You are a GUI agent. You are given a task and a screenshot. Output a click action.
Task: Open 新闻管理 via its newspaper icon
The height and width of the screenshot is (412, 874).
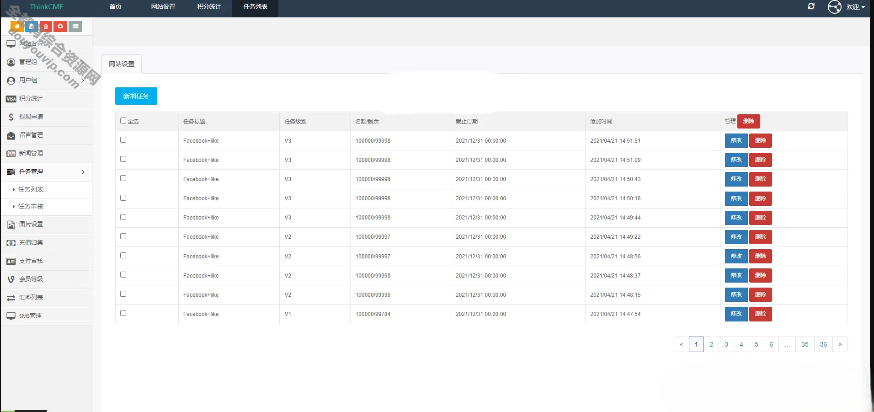[x=11, y=154]
